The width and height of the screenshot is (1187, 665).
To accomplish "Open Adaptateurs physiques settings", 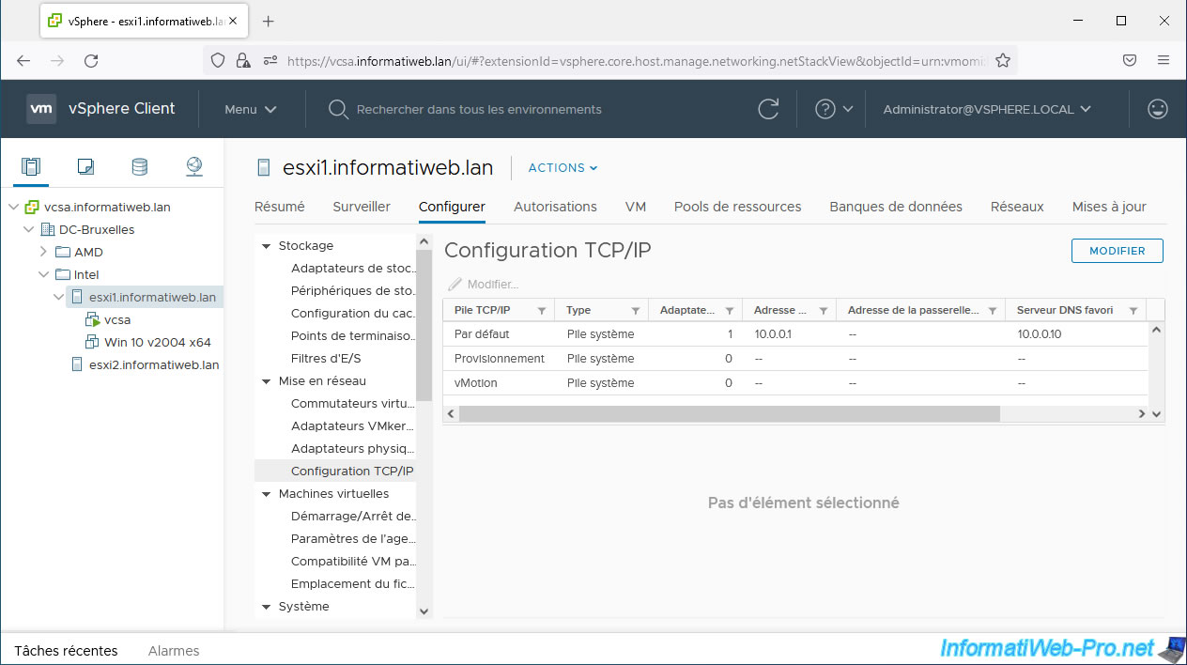I will 352,449.
